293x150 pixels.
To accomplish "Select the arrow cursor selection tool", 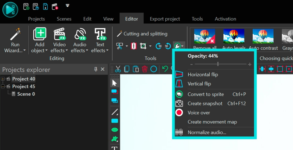I will (114, 83).
